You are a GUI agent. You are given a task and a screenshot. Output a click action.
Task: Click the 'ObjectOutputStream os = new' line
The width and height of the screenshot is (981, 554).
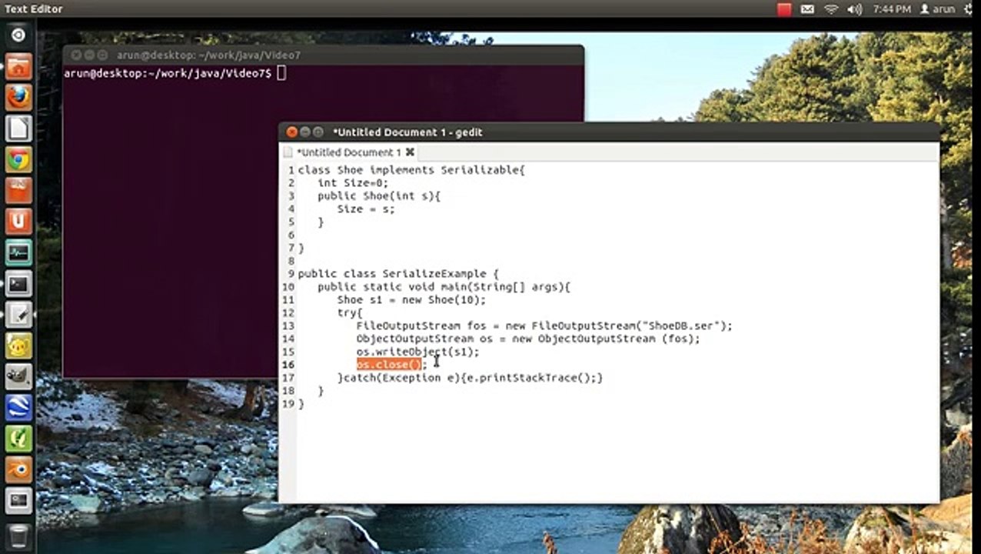pyautogui.click(x=528, y=339)
